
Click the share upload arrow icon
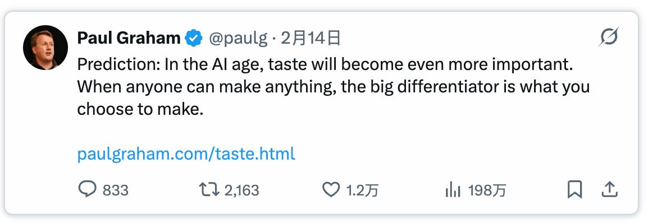[x=609, y=190]
